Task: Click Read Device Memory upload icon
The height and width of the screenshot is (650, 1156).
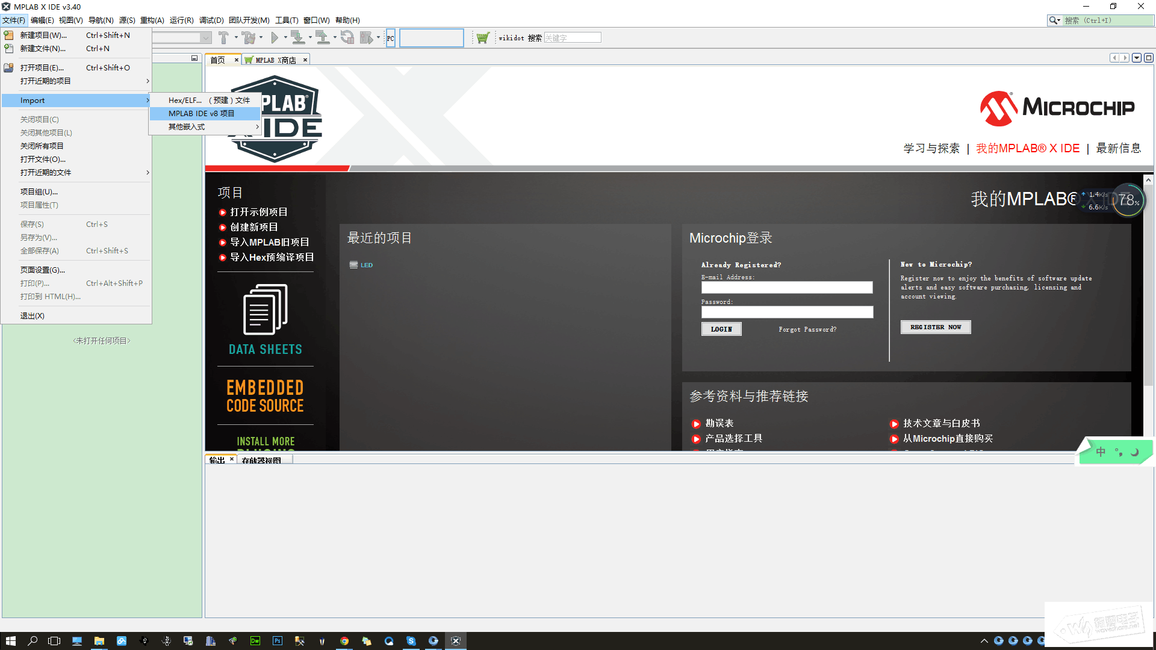Action: tap(322, 38)
